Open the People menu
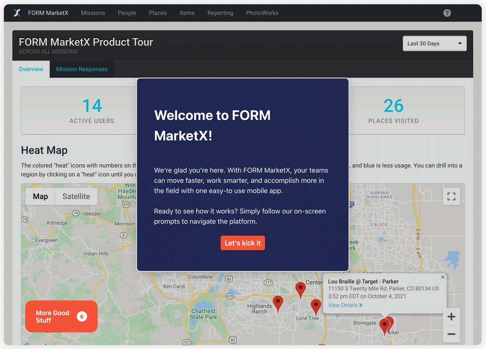Image resolution: width=486 pixels, height=349 pixels. 127,13
